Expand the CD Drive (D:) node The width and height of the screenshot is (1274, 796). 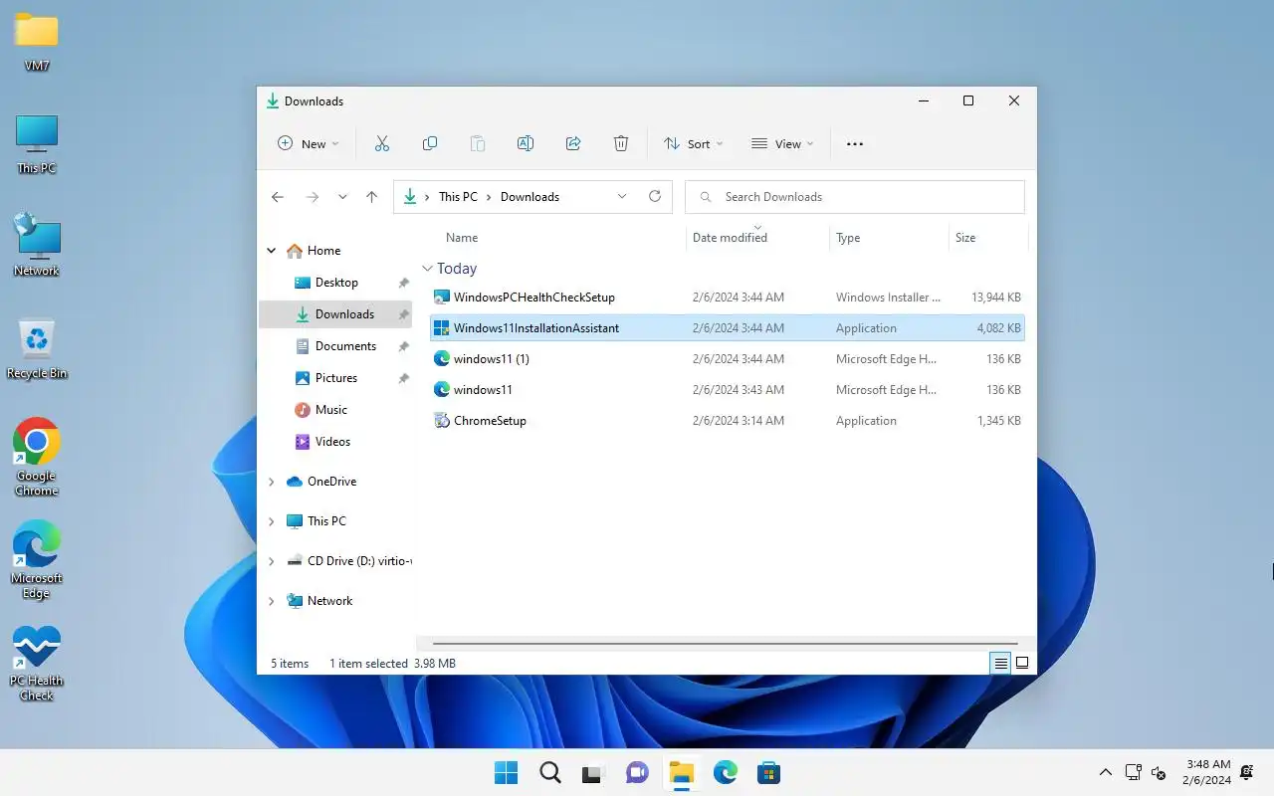point(272,561)
